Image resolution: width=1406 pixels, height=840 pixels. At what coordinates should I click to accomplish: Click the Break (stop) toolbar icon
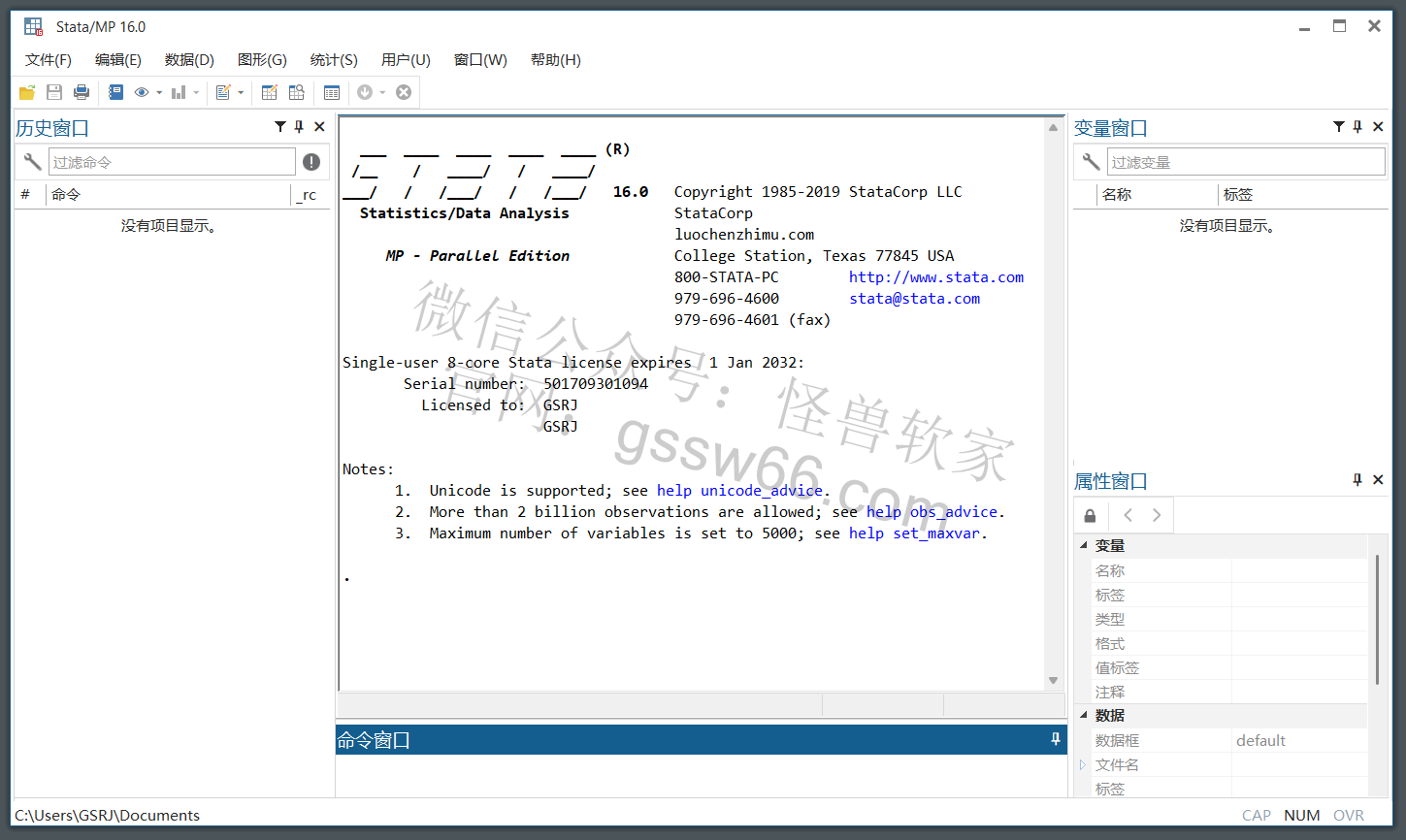[x=404, y=92]
